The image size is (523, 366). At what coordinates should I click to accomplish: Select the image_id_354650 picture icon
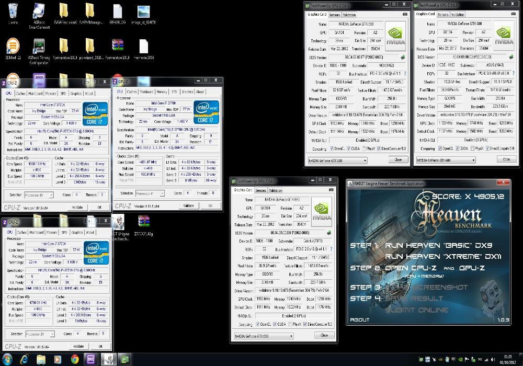pyautogui.click(x=143, y=14)
